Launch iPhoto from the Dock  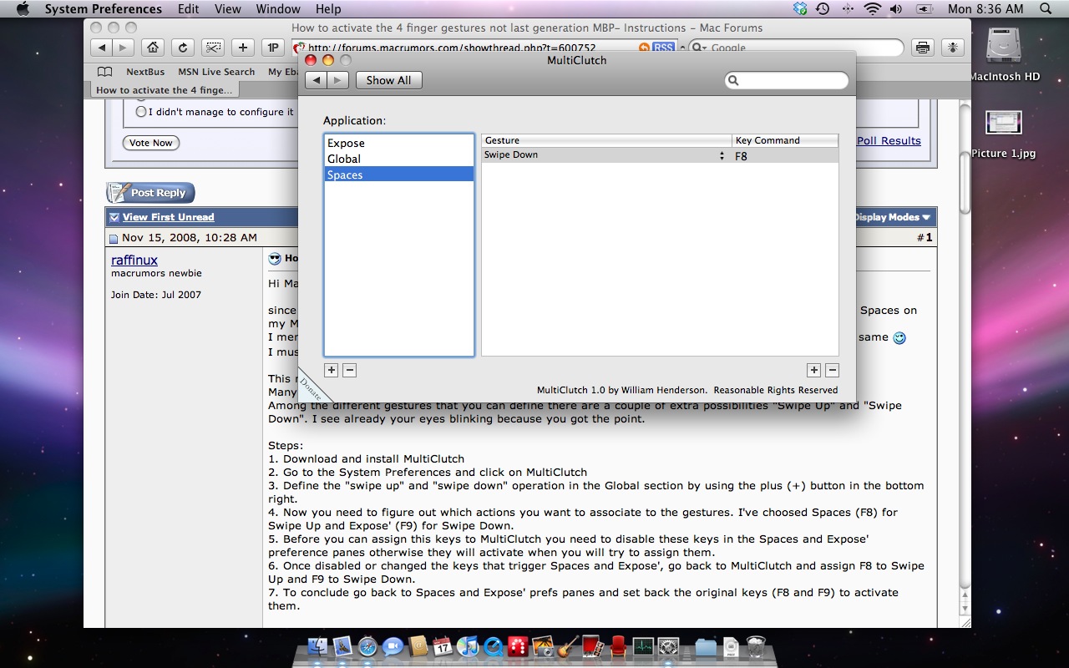[543, 646]
